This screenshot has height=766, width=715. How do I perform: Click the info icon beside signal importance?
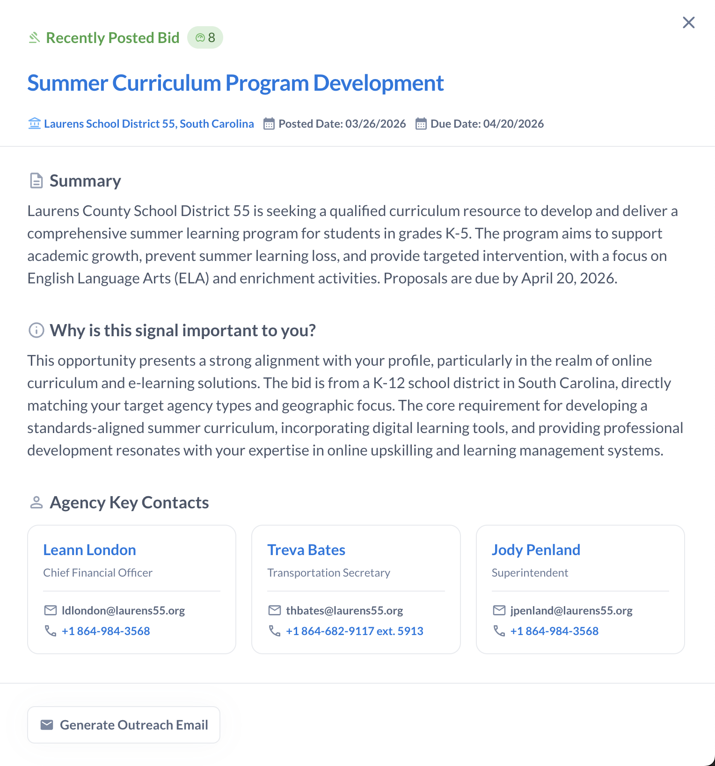(x=36, y=330)
